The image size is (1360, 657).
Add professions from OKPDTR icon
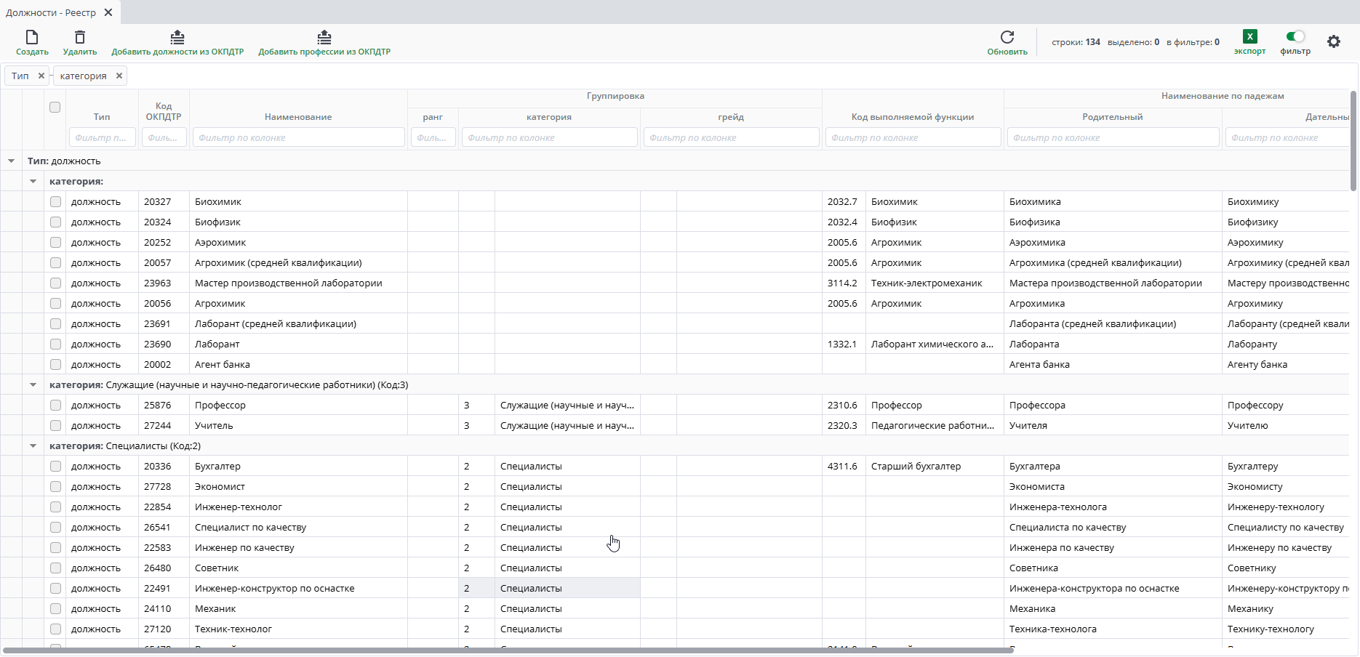[324, 37]
